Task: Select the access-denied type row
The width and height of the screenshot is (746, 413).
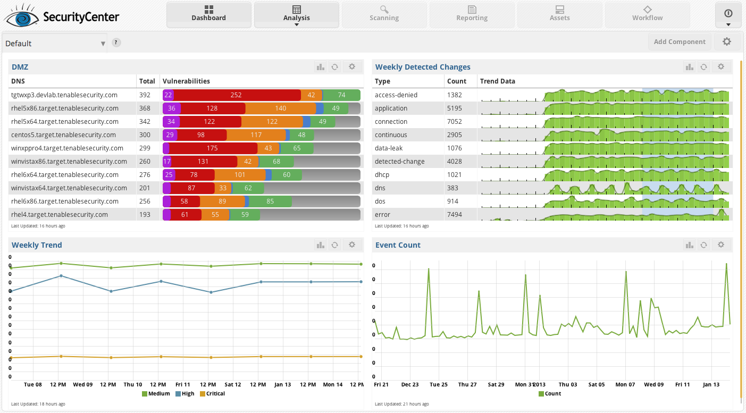Action: point(552,95)
